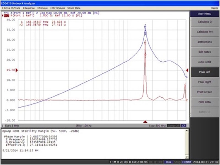The image size is (220, 165).
Task: Click the OpAmp H201 Stability Margin heading
Action: tap(41, 131)
